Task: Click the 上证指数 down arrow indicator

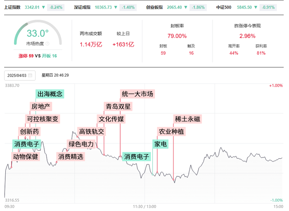Action: pos(43,7)
